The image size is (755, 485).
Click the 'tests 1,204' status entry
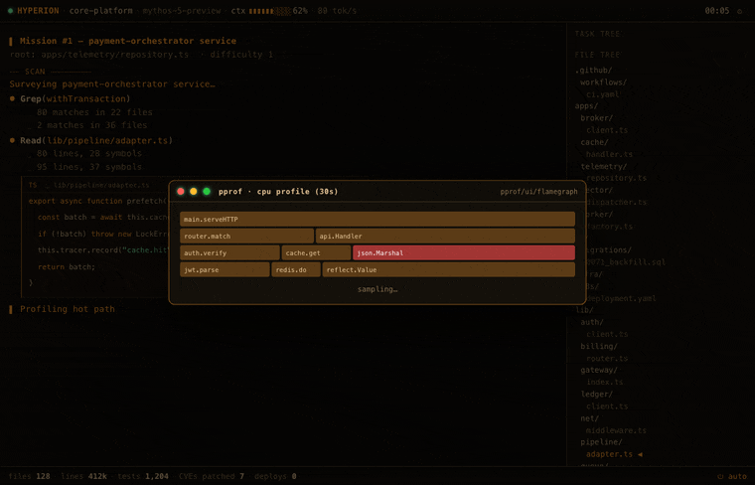coord(143,476)
